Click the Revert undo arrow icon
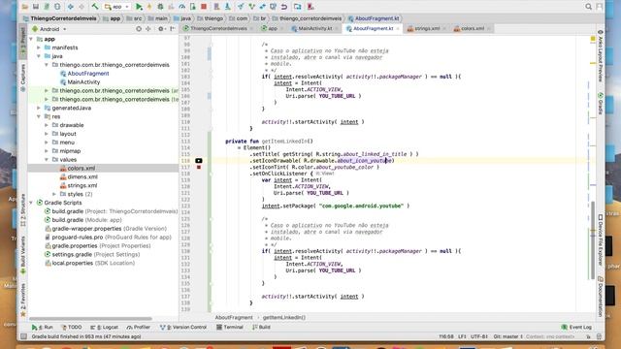This screenshot has width=621, height=349. coord(284,7)
